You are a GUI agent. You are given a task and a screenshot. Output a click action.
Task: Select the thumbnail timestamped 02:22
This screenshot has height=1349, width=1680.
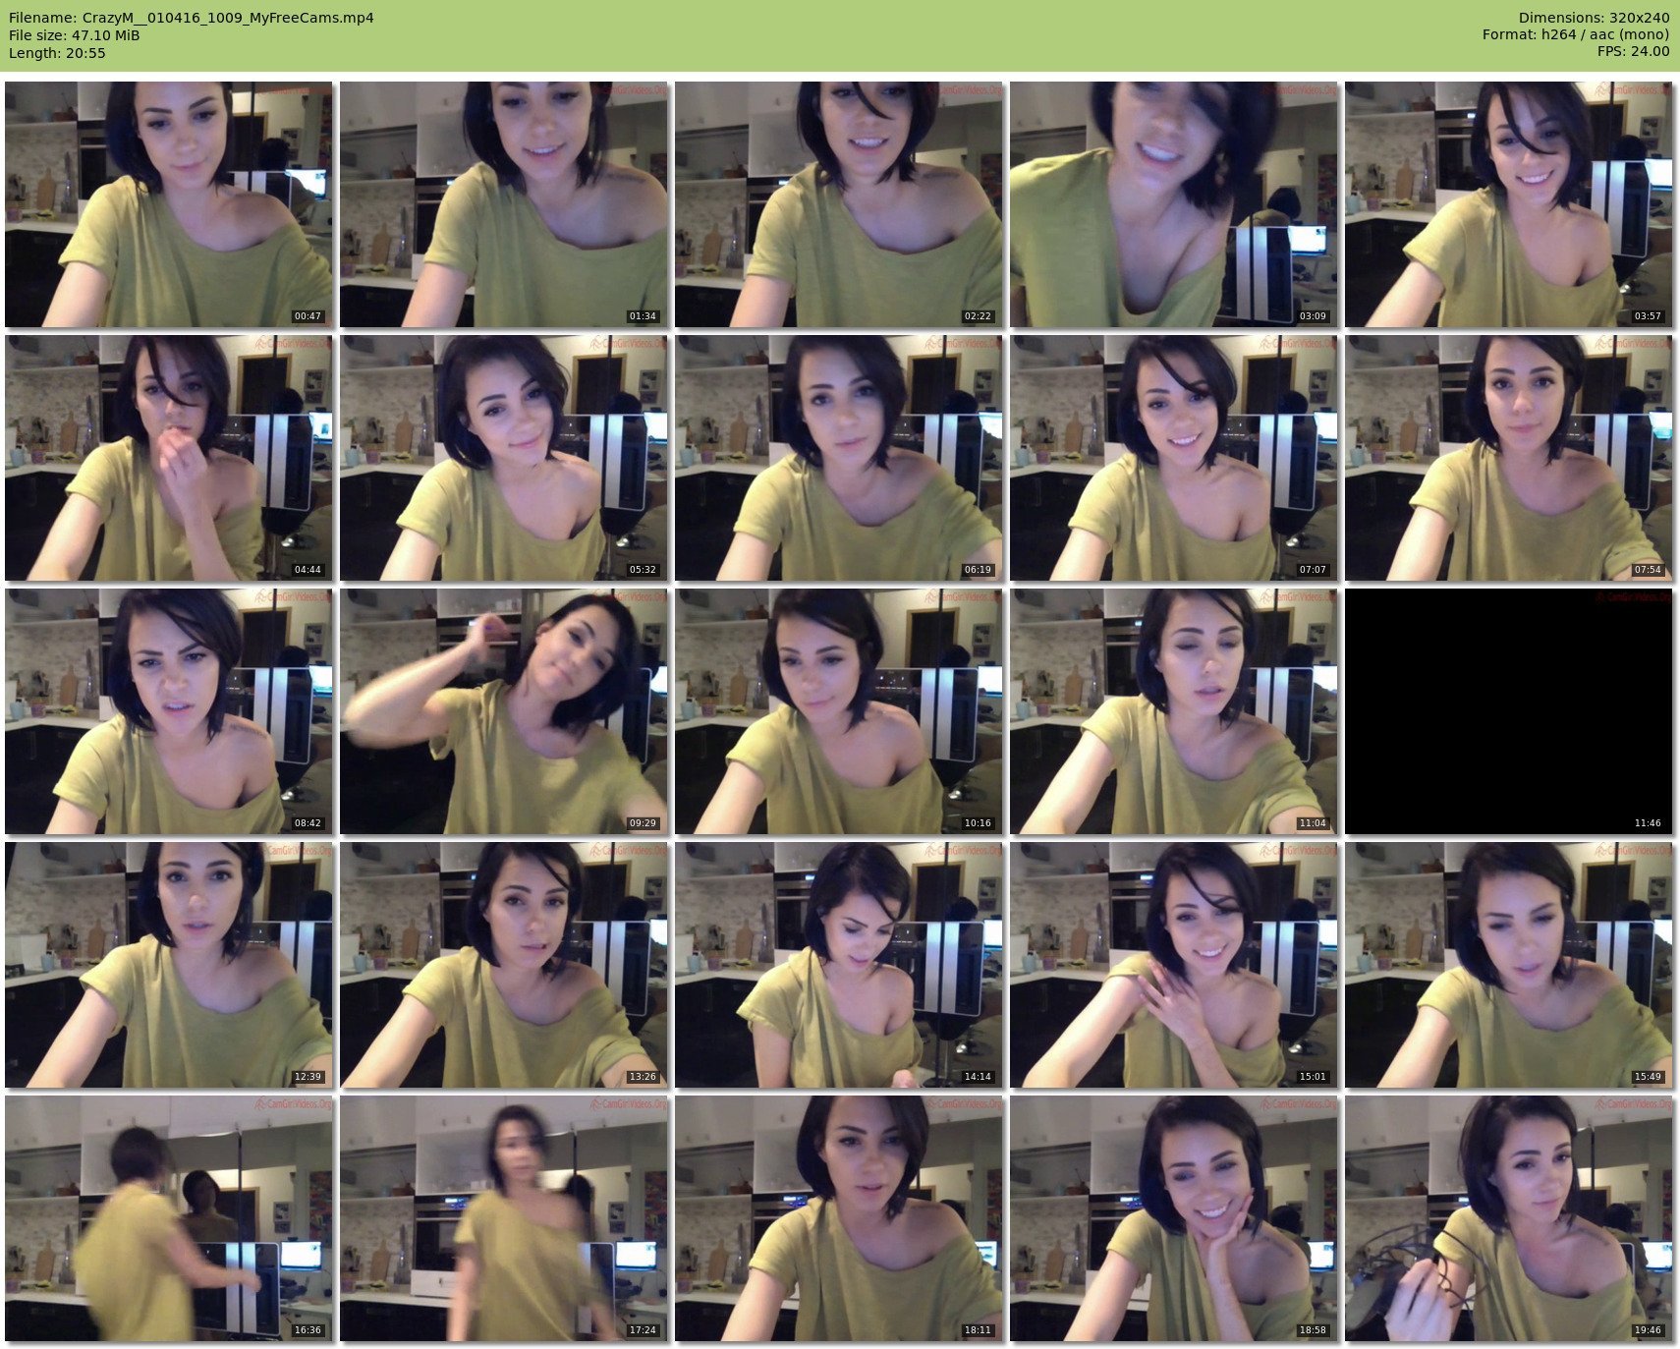(x=839, y=204)
